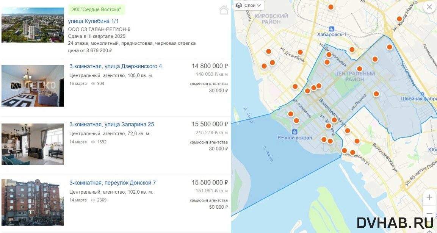The width and height of the screenshot is (437, 233).
Task: Click the Донской 7 brick building thumbnail
Action: coord(33,202)
